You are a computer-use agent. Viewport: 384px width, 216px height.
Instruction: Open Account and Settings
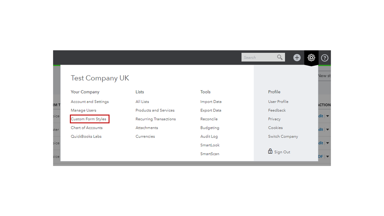90,101
